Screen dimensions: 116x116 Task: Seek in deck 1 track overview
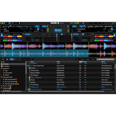point(17,26)
